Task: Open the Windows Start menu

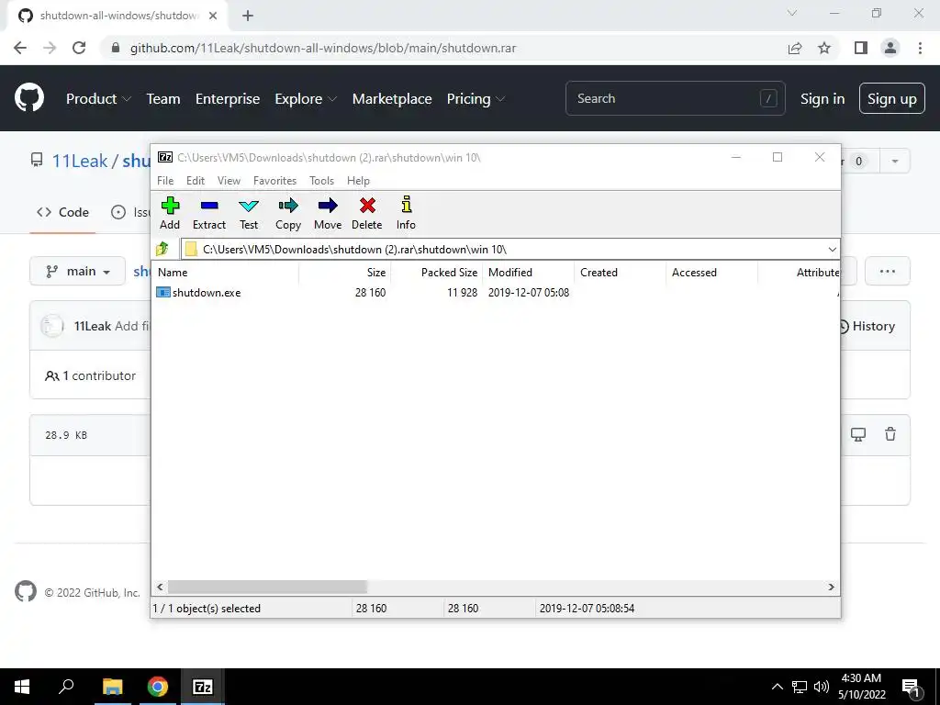Action: pos(22,687)
